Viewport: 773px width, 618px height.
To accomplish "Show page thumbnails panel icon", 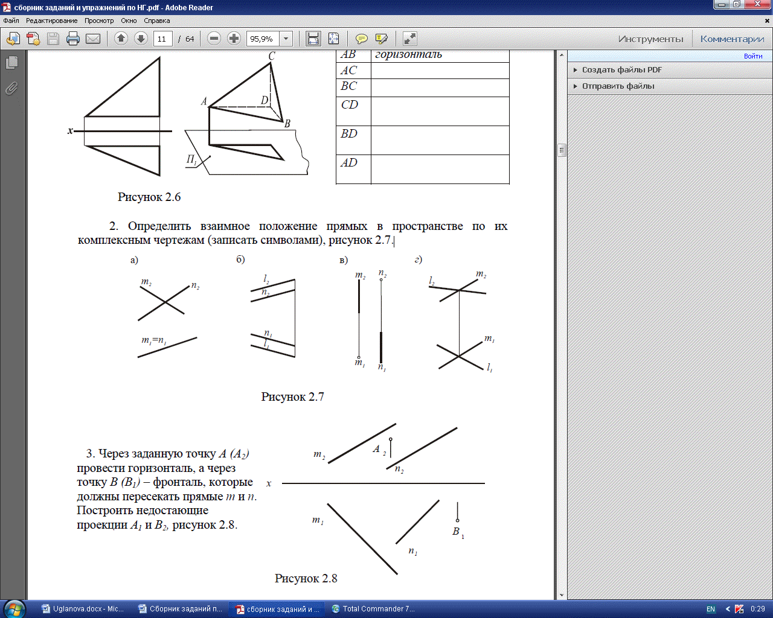I will click(x=11, y=63).
